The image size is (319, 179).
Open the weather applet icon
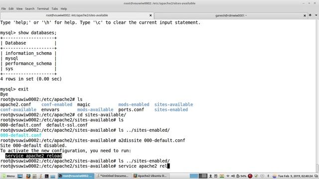274,176
